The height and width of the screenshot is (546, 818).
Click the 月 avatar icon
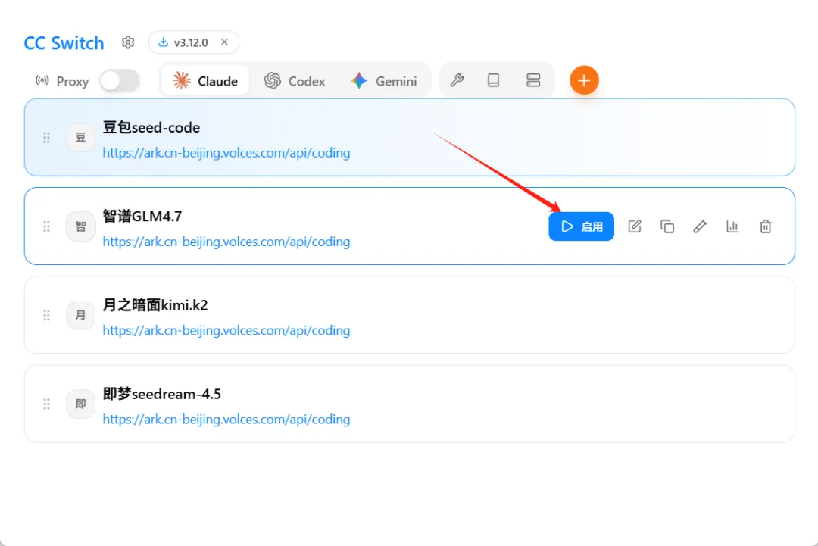tap(81, 315)
